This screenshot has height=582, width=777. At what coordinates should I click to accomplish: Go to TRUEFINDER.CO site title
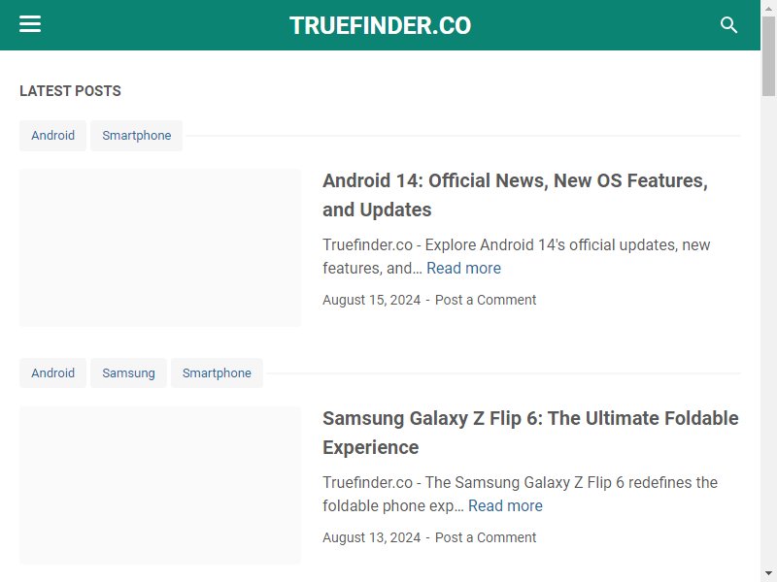tap(380, 26)
